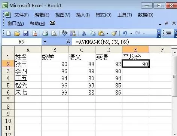Screen dimensions: 177x136
Task: Open the 编辑(E) menu
Action: click(42, 15)
